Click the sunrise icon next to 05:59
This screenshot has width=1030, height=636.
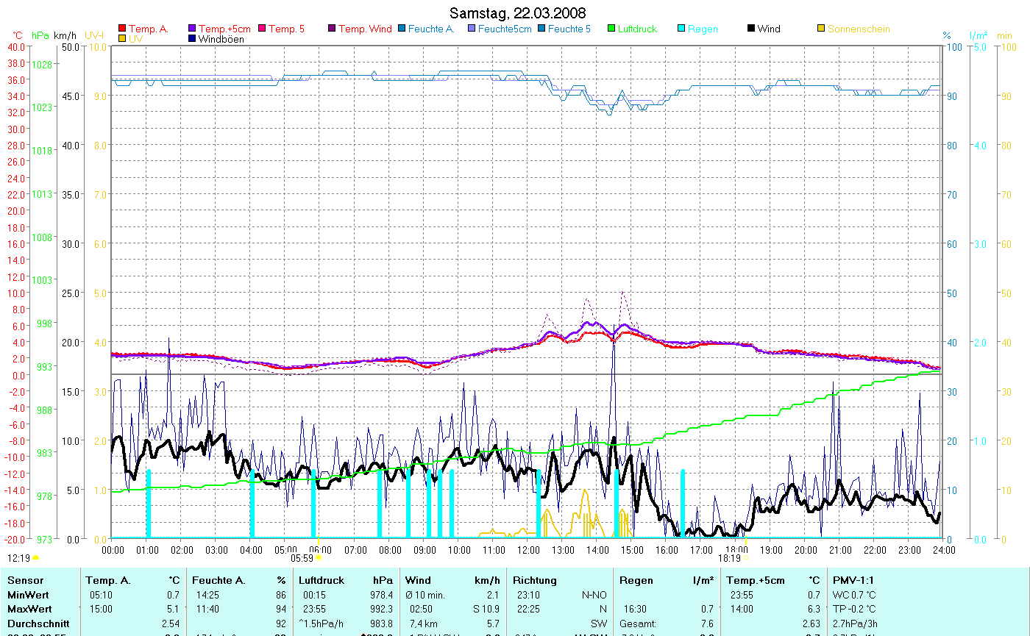pos(318,558)
